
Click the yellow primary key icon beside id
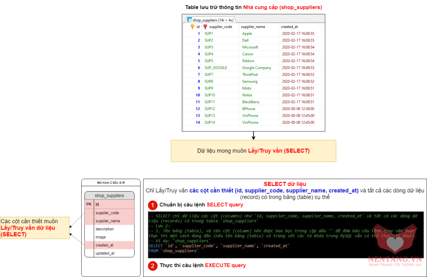192,27
